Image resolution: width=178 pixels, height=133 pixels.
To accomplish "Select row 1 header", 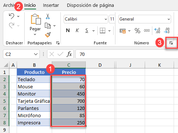I will pos(5,72).
